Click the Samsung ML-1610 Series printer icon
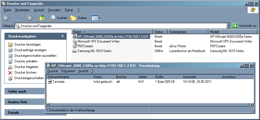The height and width of the screenshot is (120, 260). [x=74, y=51]
